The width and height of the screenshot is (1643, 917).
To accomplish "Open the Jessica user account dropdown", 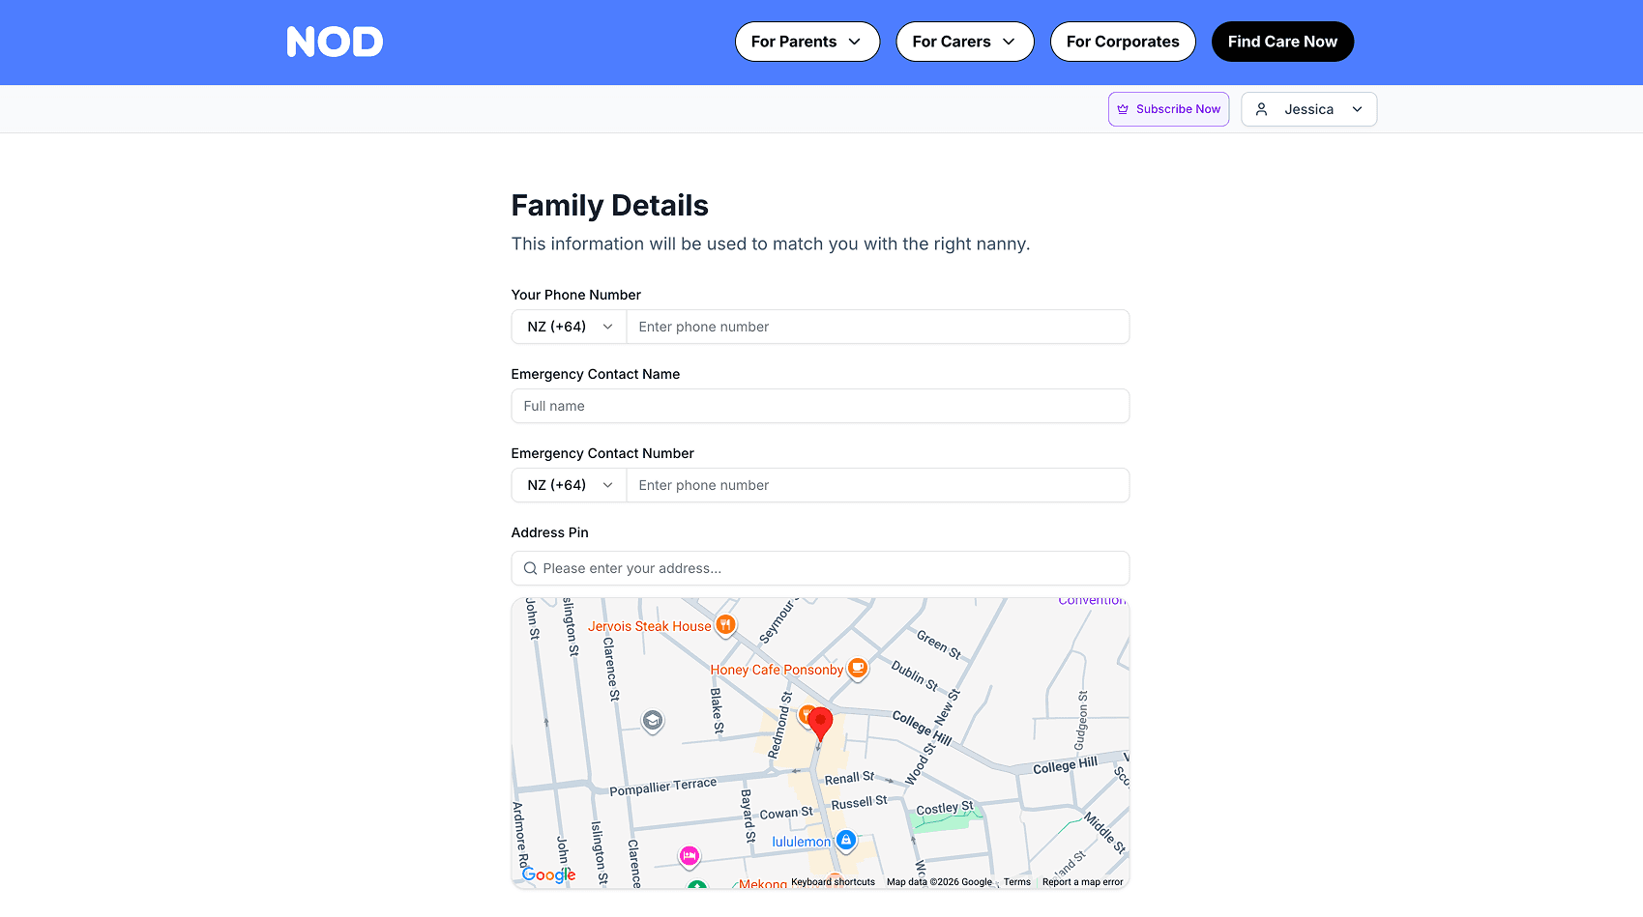I will (x=1308, y=109).
